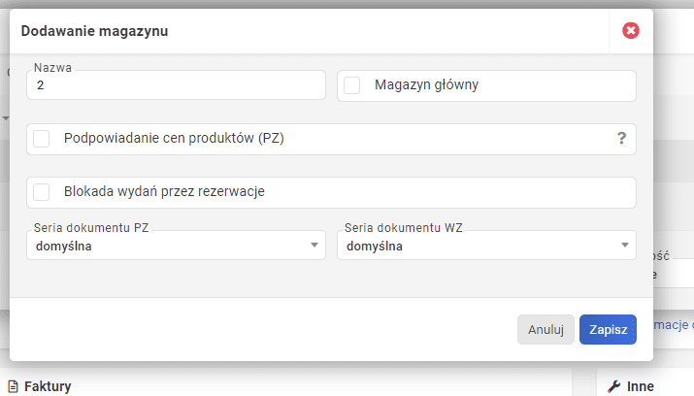Focus the Nazwa input field
694x396 pixels.
(177, 86)
